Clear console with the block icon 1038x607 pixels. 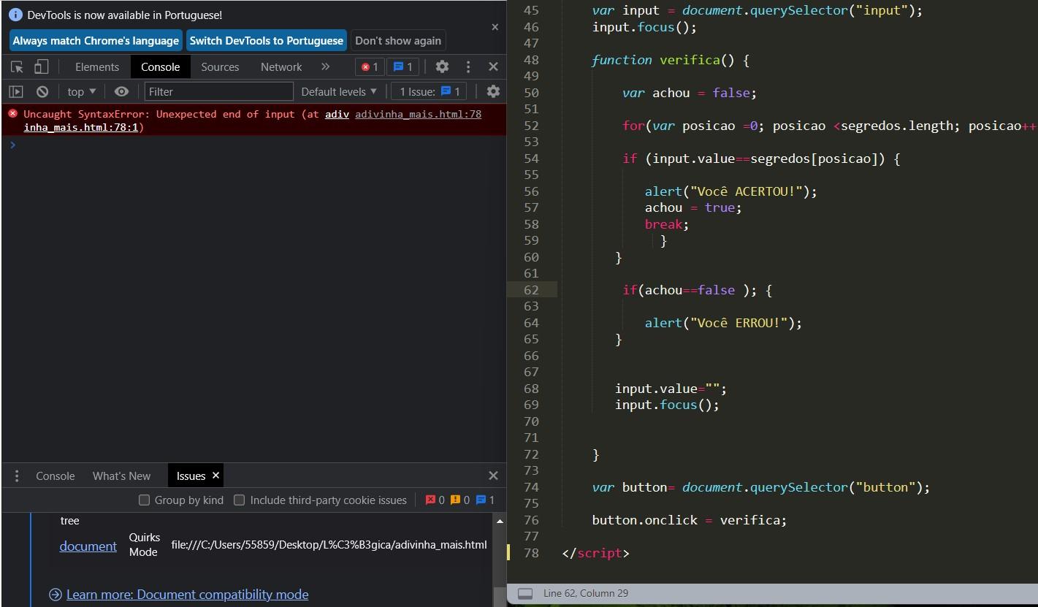[x=42, y=91]
